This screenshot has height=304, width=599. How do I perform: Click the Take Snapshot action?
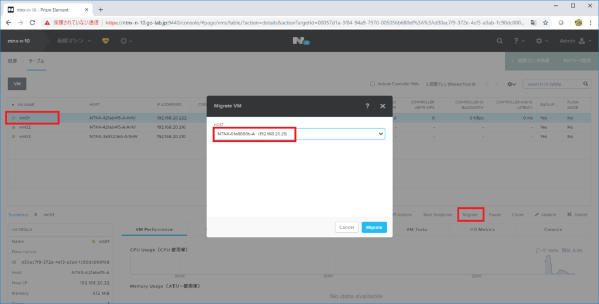pos(437,215)
